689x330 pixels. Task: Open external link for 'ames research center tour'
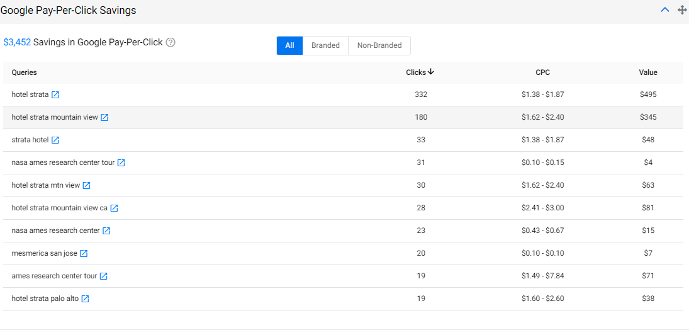pyautogui.click(x=104, y=276)
